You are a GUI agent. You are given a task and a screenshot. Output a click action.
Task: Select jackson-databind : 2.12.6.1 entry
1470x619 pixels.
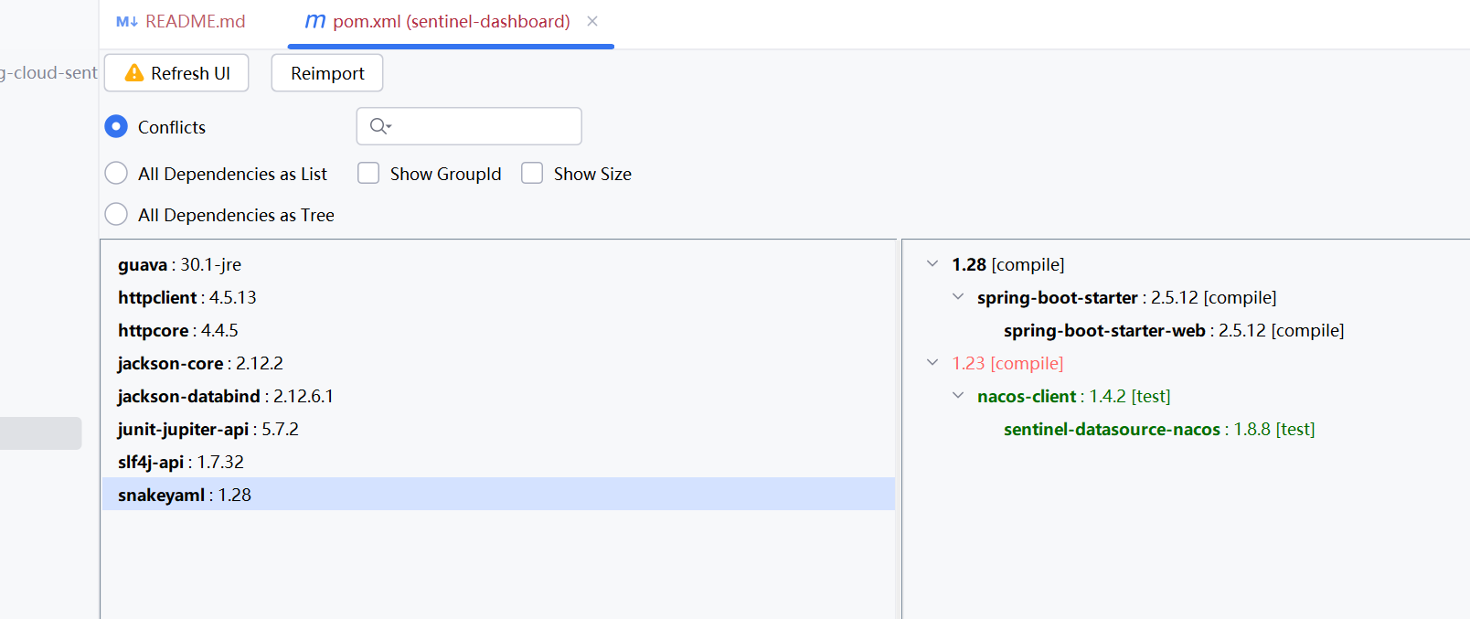point(498,396)
